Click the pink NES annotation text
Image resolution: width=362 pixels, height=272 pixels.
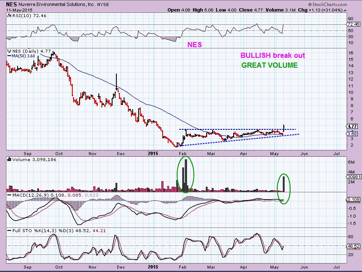tap(194, 45)
